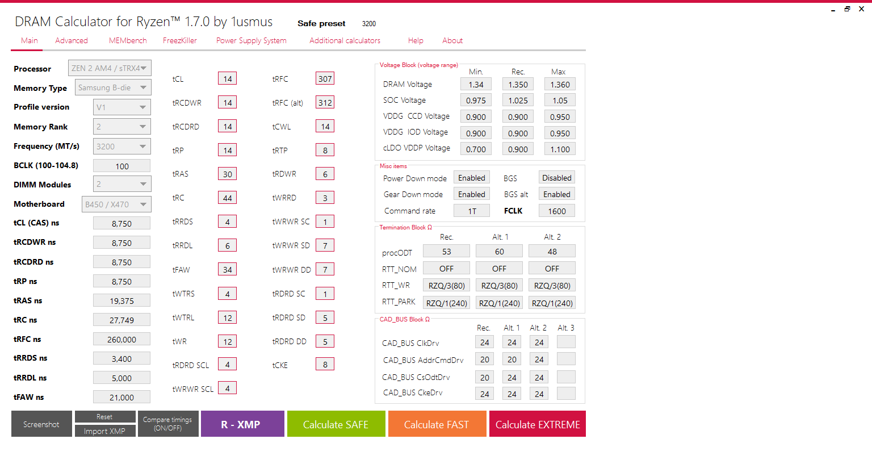Switch to the Additional calculators tab
The height and width of the screenshot is (468, 872).
click(x=345, y=40)
